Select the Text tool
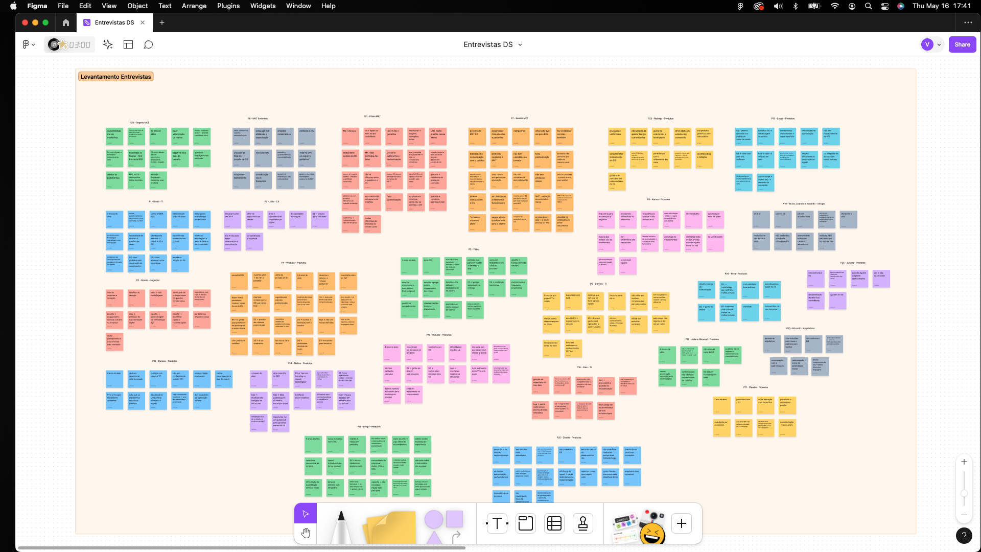 coord(497,523)
